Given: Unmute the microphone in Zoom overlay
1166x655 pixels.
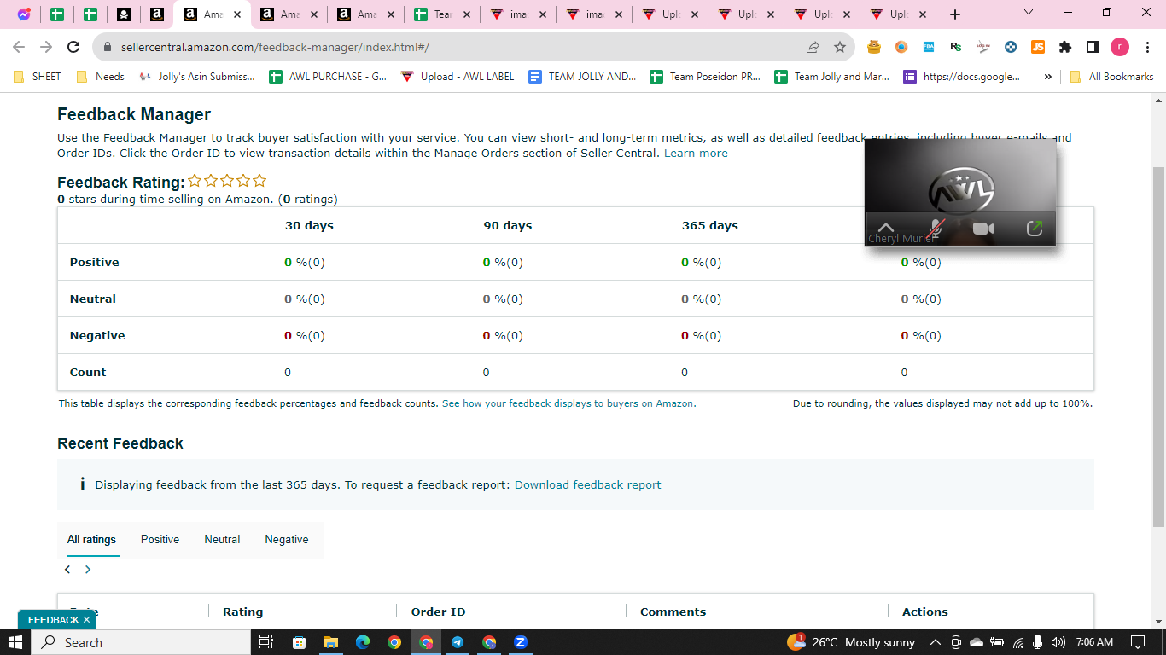Looking at the screenshot, I should coord(936,228).
